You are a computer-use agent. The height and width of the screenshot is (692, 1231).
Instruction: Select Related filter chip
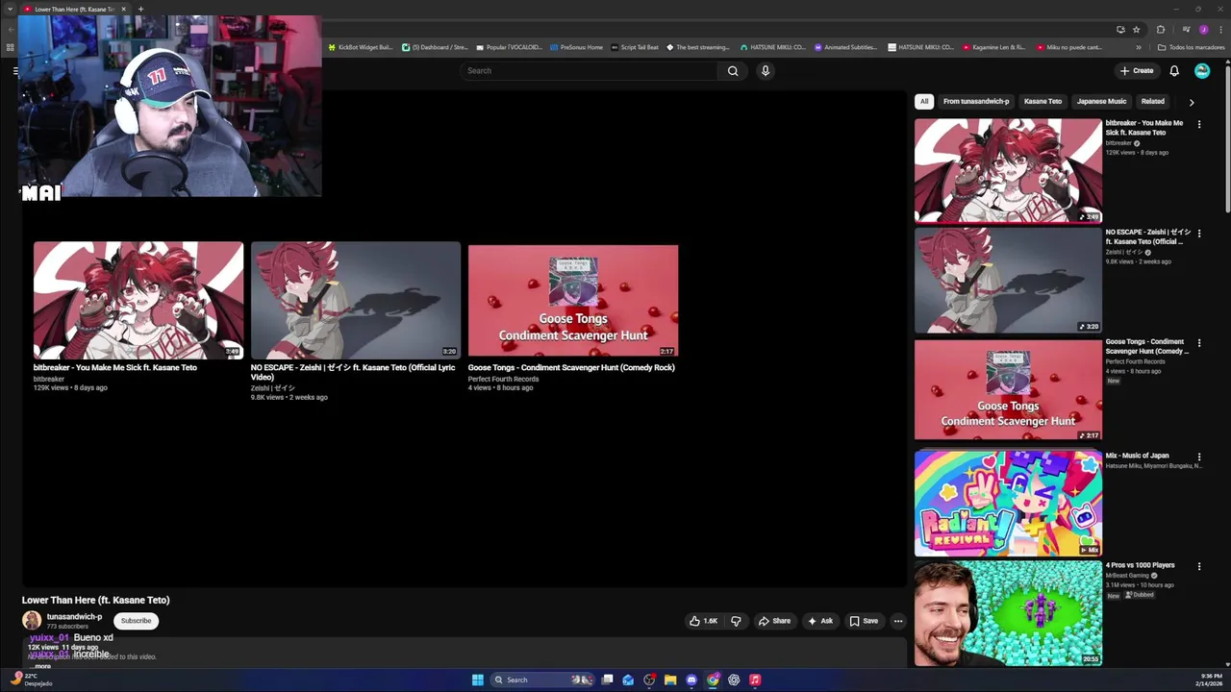click(1152, 101)
